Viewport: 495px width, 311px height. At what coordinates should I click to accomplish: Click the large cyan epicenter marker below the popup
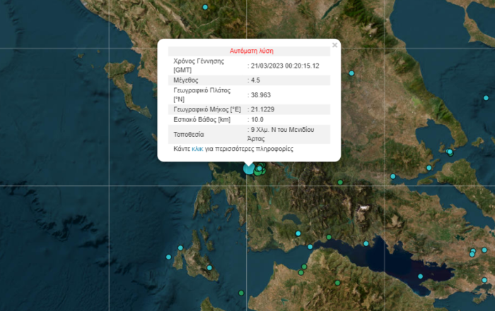248,168
